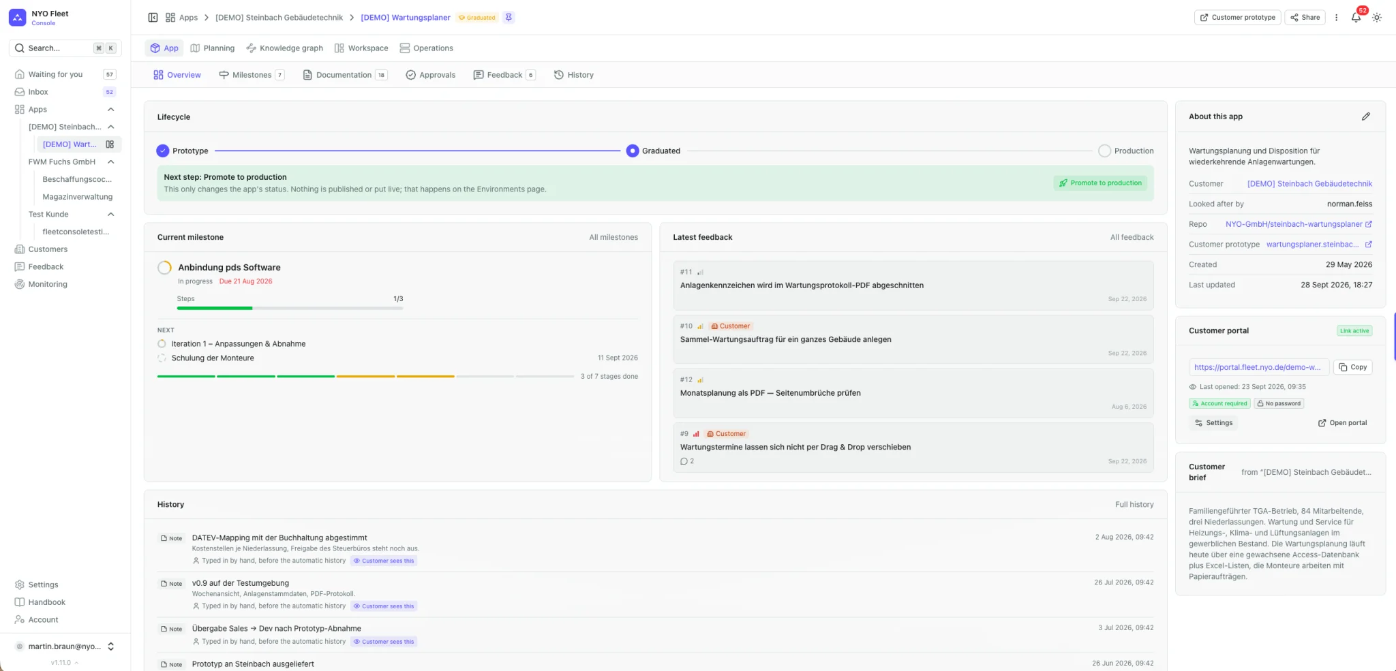Open user menu martin.braun@nyo...
Image resolution: width=1396 pixels, height=671 pixels.
[65, 646]
